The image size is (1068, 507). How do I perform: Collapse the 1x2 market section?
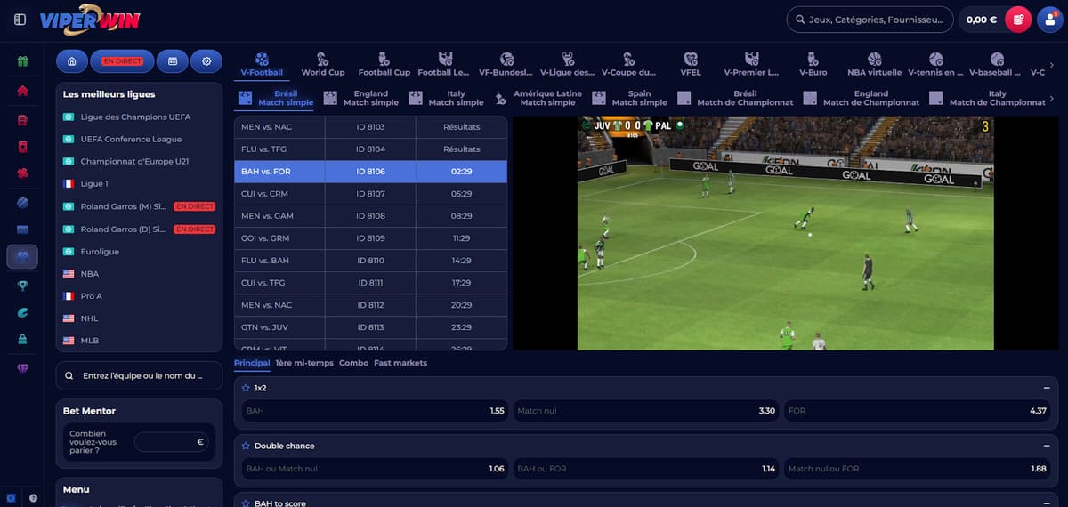(1047, 388)
